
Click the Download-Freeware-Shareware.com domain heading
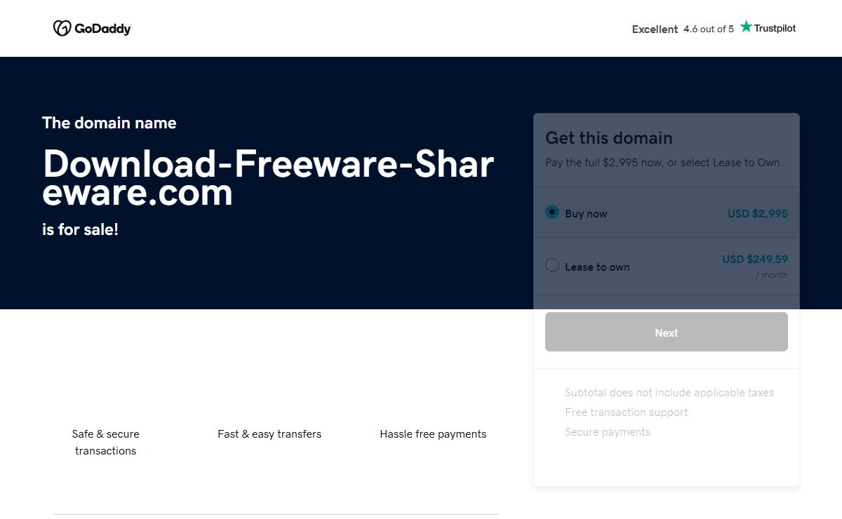pos(268,177)
